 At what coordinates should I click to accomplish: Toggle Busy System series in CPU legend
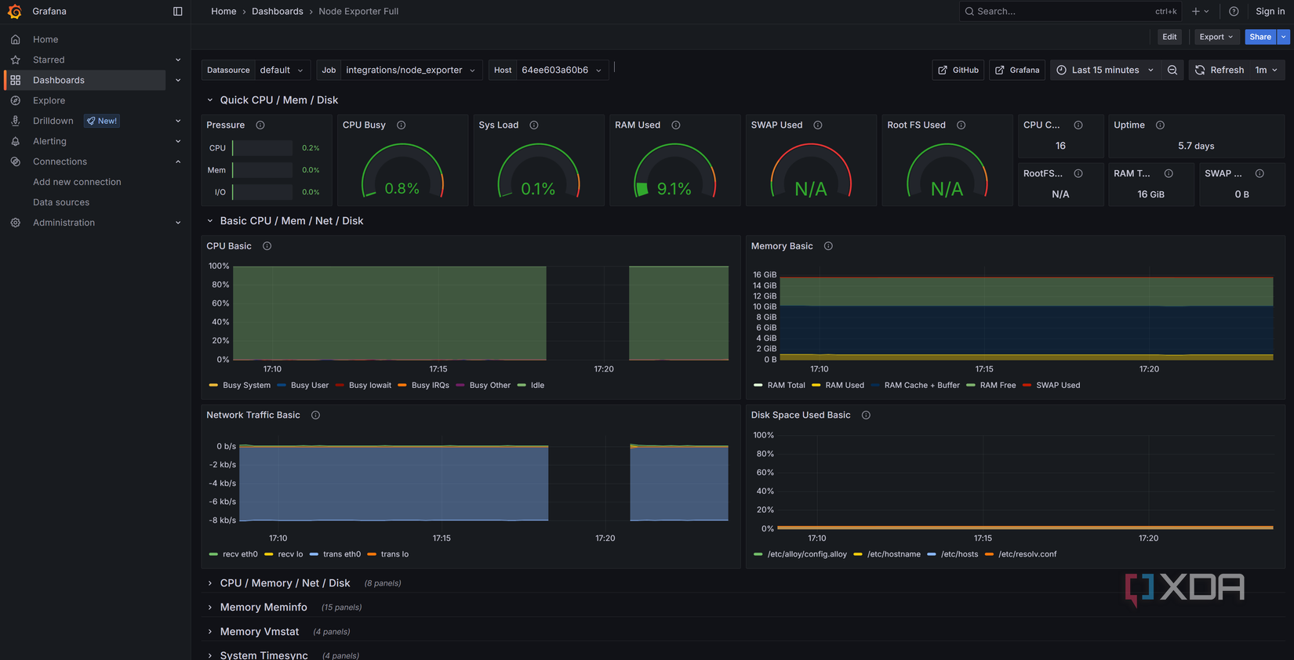[246, 385]
